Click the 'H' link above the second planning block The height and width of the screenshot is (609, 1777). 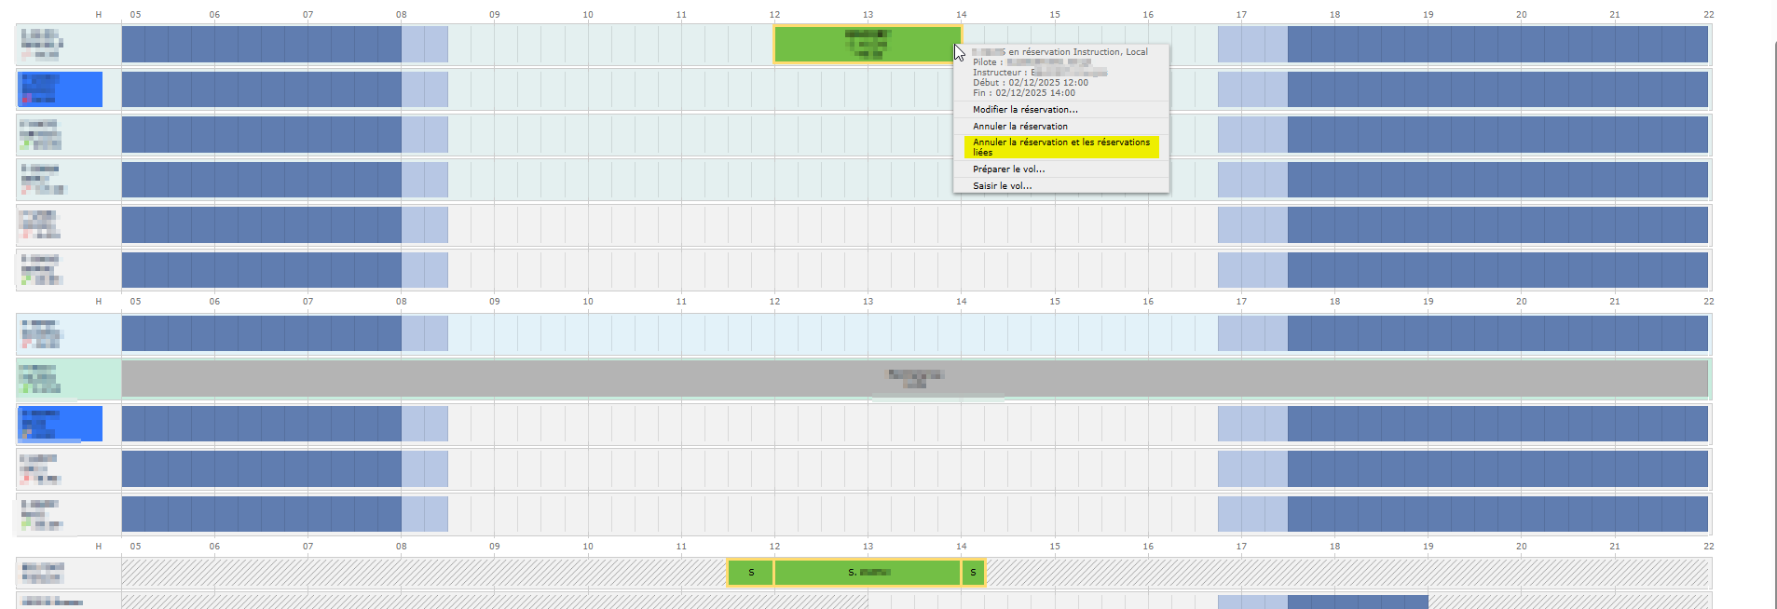click(x=99, y=302)
